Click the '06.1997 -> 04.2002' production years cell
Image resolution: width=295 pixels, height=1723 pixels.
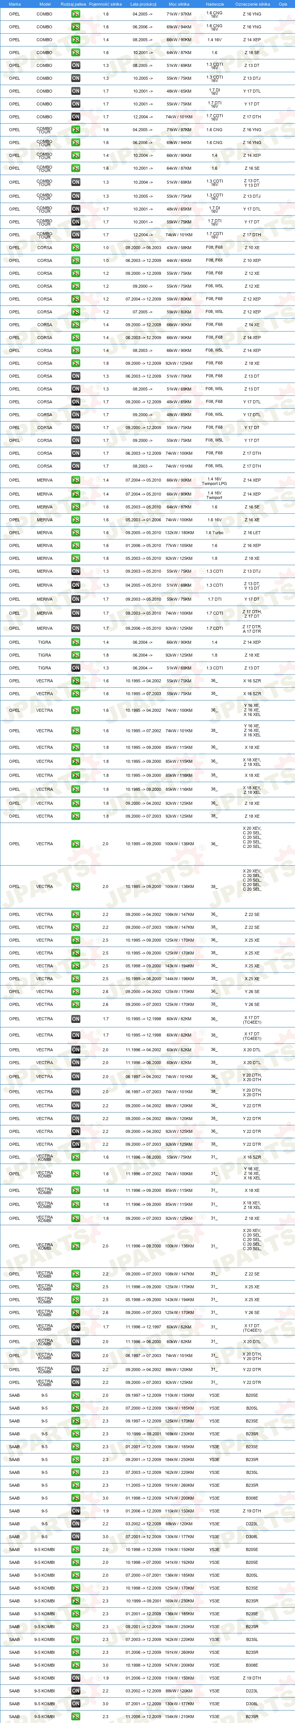[x=143, y=1077]
